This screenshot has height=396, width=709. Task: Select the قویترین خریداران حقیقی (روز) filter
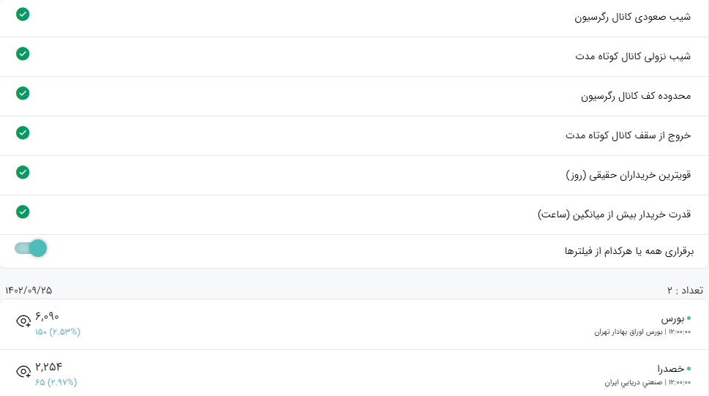pos(354,175)
